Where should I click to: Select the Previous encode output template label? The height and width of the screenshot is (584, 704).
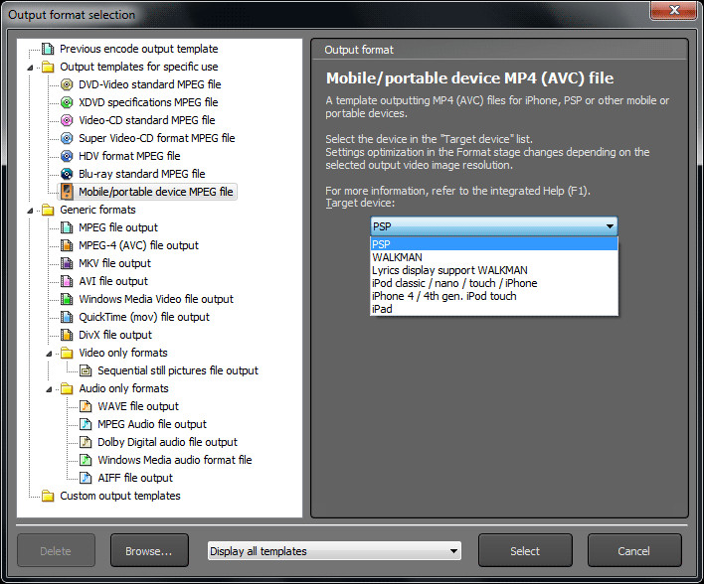point(139,49)
